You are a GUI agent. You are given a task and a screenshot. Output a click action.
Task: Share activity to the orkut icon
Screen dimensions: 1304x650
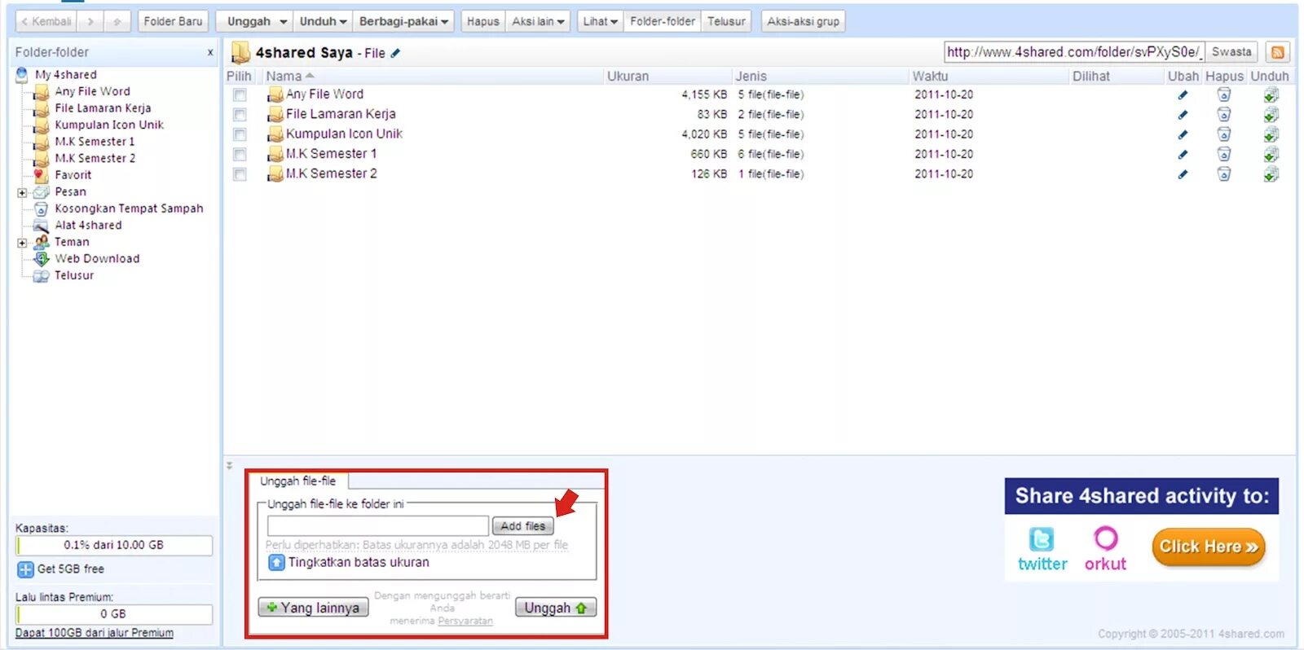1106,538
